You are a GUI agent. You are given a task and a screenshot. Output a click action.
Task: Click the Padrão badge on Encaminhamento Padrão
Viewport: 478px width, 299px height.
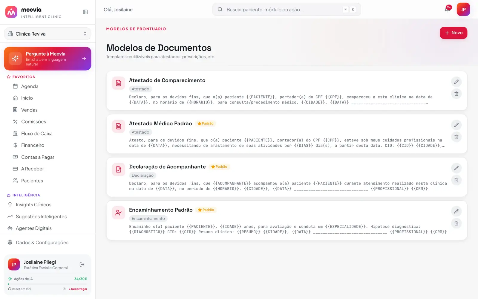tap(206, 210)
